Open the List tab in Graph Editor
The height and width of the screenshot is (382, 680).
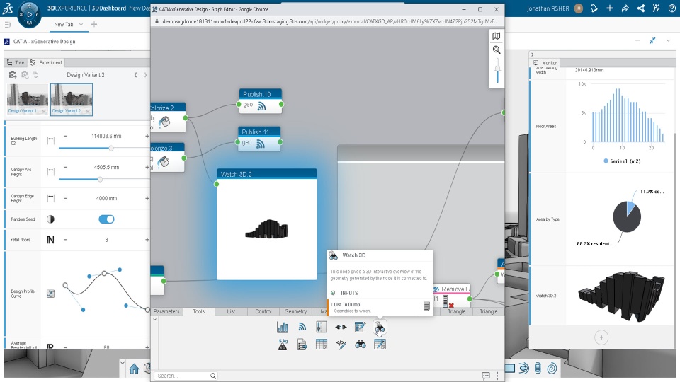tap(231, 311)
